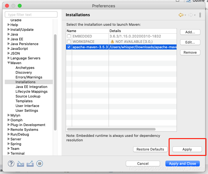Open User Interface preferences
Viewport: 208px width, 174px height.
[27, 106]
